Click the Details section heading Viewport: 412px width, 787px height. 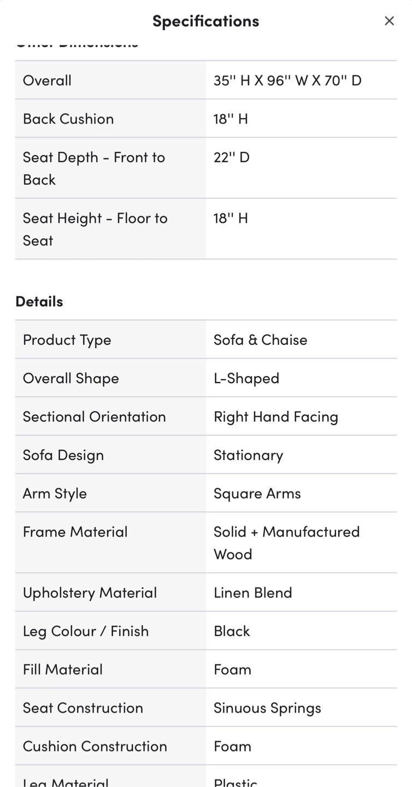click(39, 301)
